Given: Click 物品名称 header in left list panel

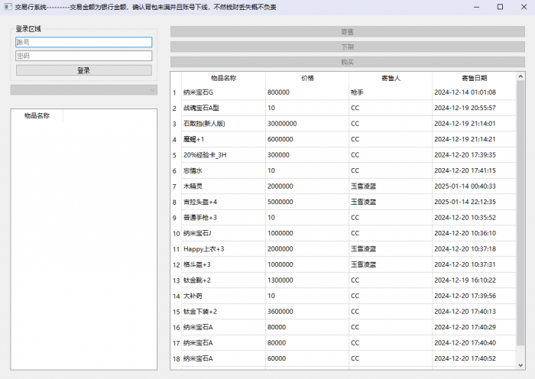Looking at the screenshot, I should [37, 116].
